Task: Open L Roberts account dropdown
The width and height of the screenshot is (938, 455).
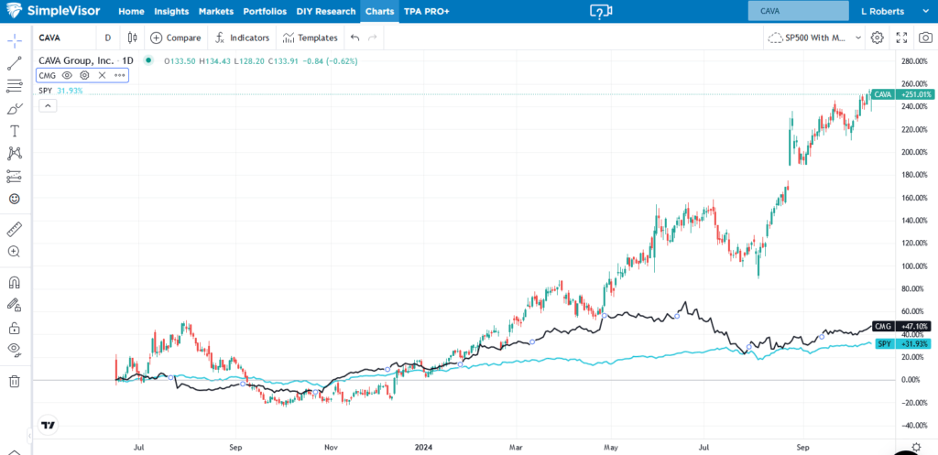Action: [894, 11]
